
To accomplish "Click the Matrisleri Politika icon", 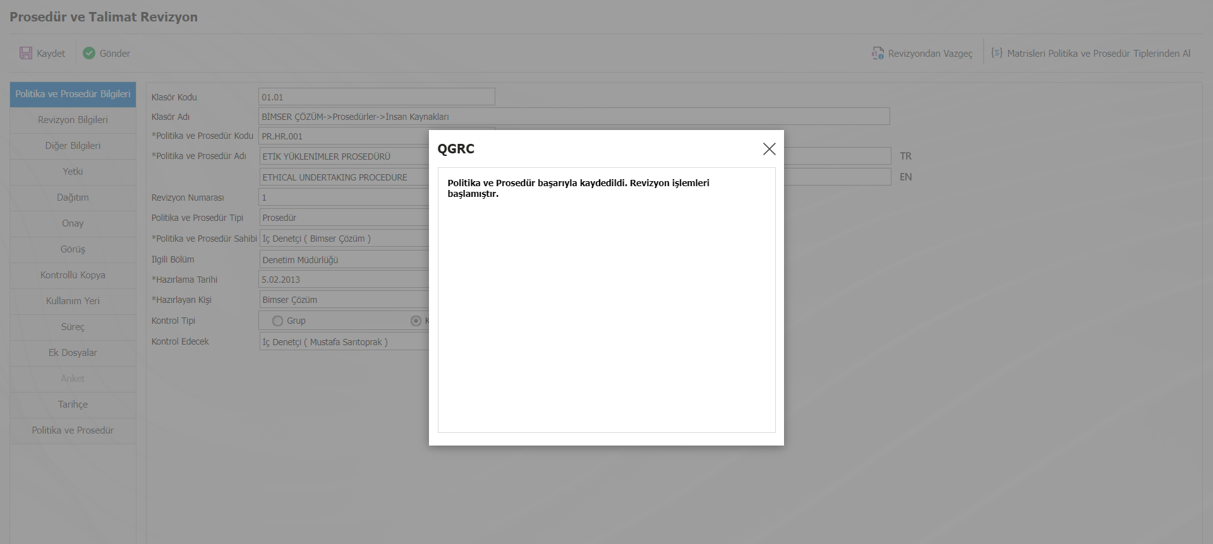I will 997,53.
